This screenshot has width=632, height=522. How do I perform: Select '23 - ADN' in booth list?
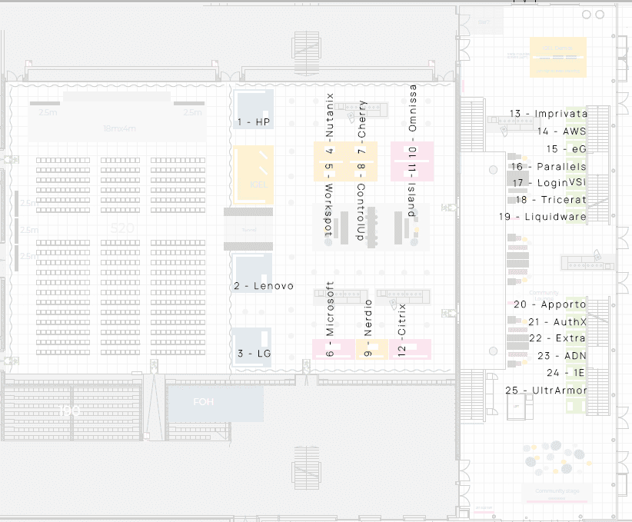click(x=562, y=355)
